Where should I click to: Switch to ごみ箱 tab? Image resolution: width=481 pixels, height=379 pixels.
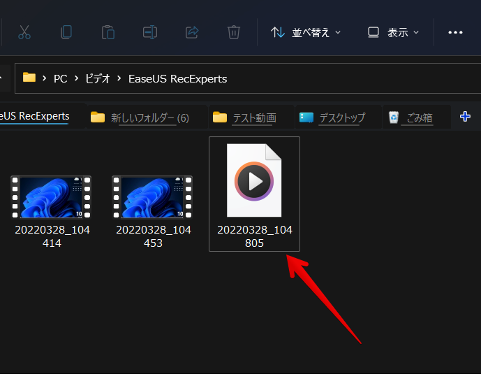coord(417,117)
